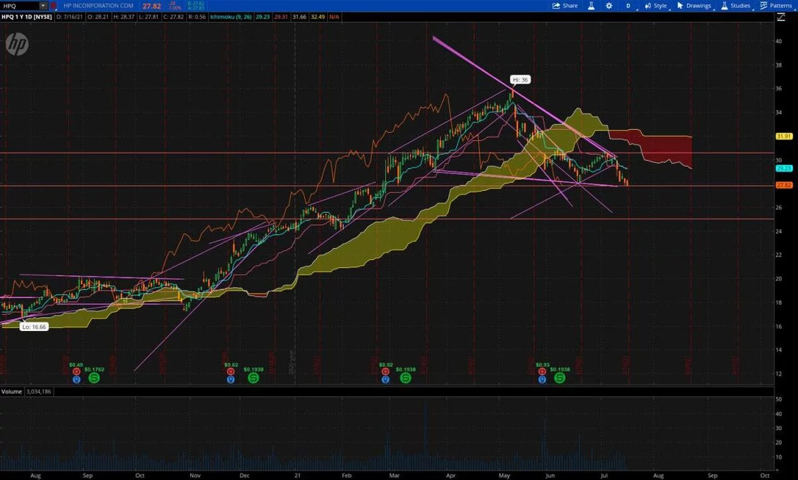Click the $0.1762 dividend marker icon
Viewport: 798px width, 480px height.
tap(94, 378)
